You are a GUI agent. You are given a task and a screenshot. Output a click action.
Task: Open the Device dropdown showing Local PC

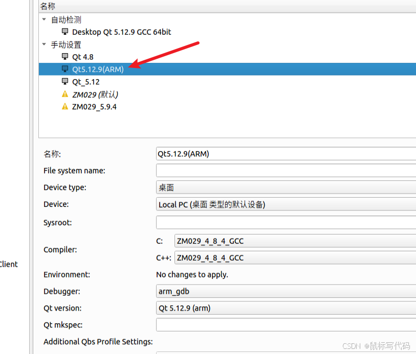(286, 204)
